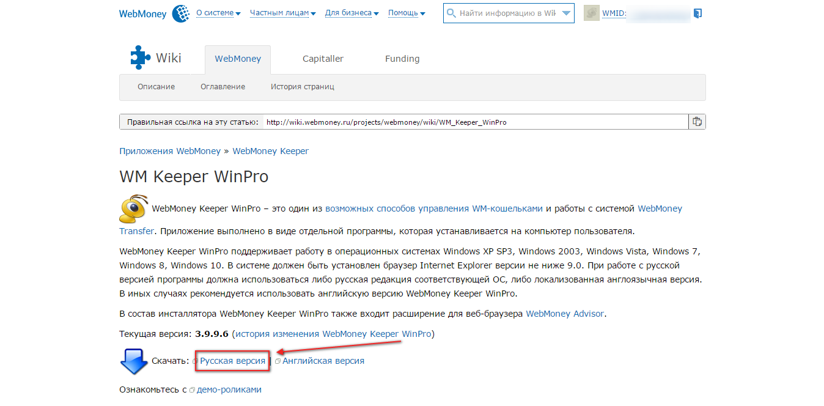This screenshot has width=824, height=406.
Task: Click the blue icon right of WMID
Action: 698,13
